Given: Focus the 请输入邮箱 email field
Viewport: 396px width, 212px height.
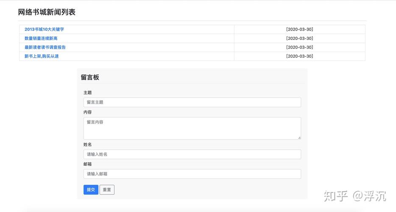Looking at the screenshot, I should pos(192,174).
